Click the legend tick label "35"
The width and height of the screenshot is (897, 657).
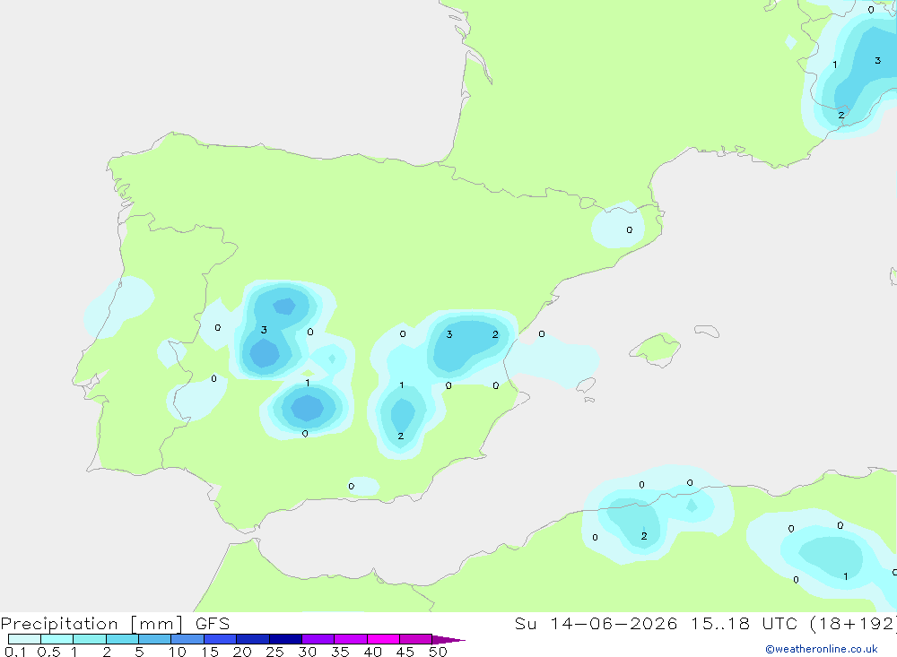340,652
